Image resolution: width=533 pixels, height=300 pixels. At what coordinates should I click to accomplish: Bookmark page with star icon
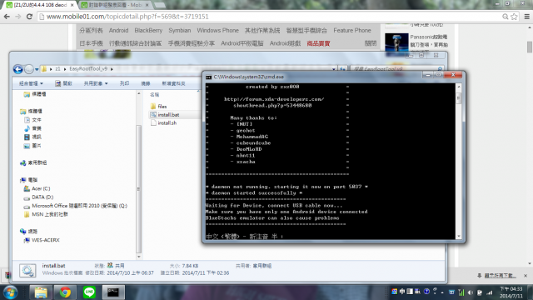click(515, 17)
